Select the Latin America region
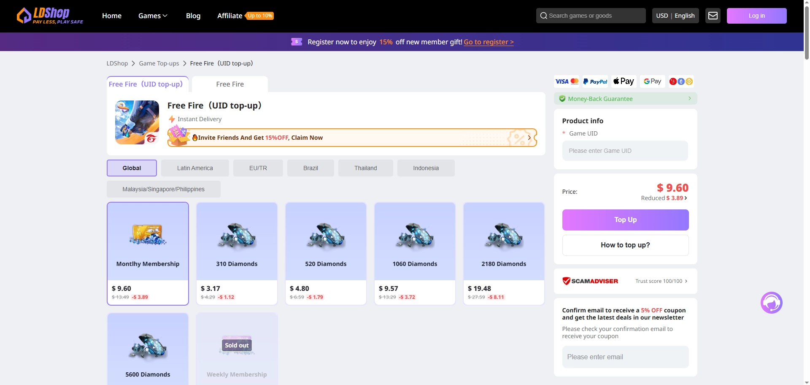810x385 pixels. 195,168
